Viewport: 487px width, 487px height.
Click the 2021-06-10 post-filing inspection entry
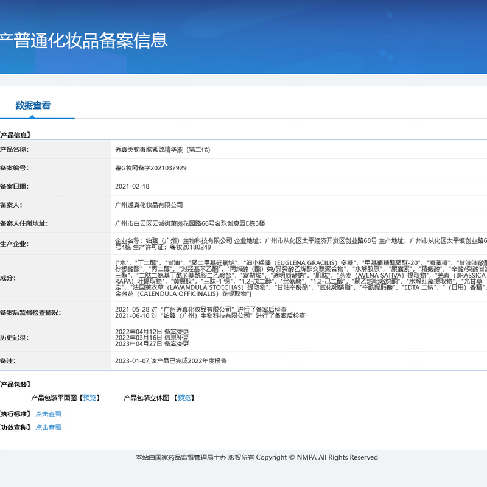[x=210, y=316]
